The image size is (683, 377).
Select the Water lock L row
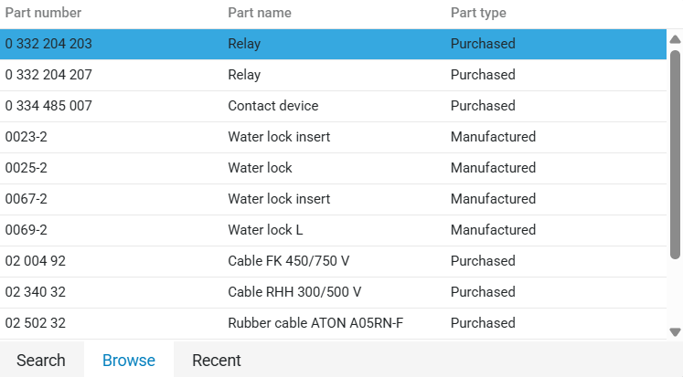point(333,230)
